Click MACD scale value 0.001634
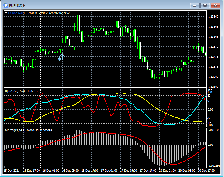Viewport: 224px width, 177px height. point(213,130)
